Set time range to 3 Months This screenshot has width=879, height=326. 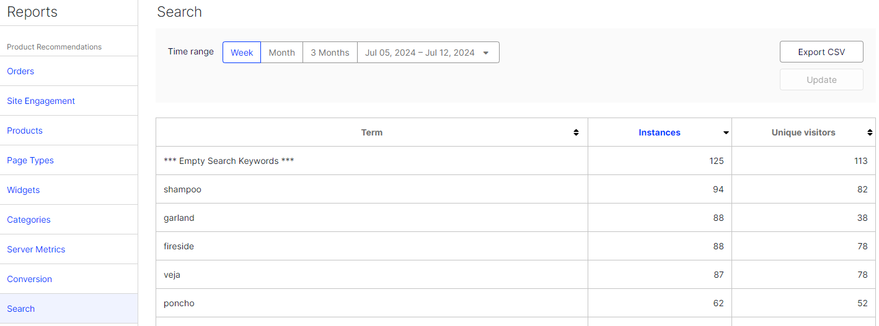[x=330, y=53]
